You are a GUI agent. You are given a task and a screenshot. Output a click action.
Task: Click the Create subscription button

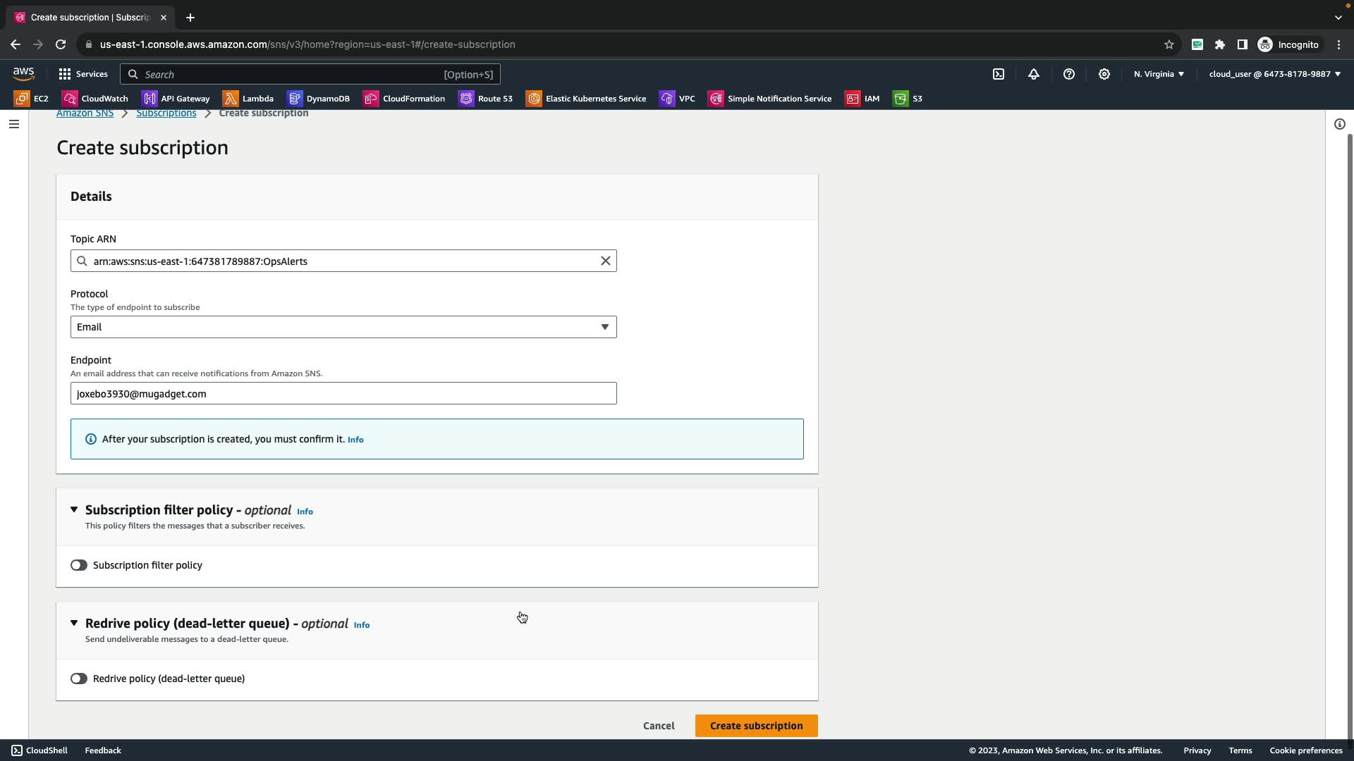pos(756,726)
